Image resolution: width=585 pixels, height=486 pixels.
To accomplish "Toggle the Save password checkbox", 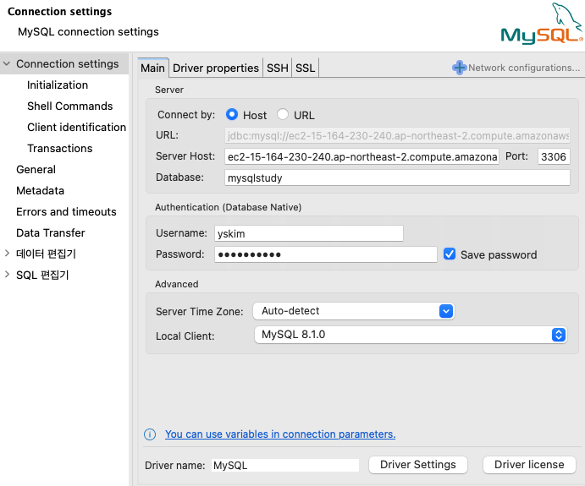I will pyautogui.click(x=450, y=254).
